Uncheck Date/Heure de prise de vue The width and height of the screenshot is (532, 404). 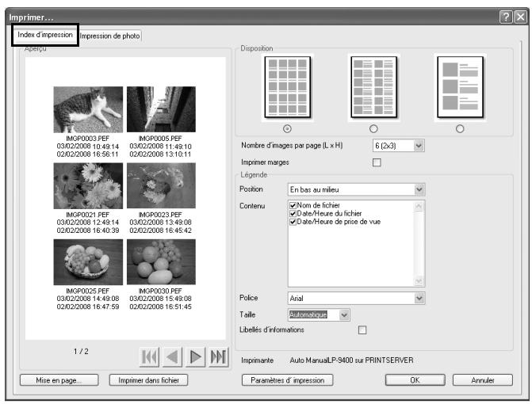(293, 222)
